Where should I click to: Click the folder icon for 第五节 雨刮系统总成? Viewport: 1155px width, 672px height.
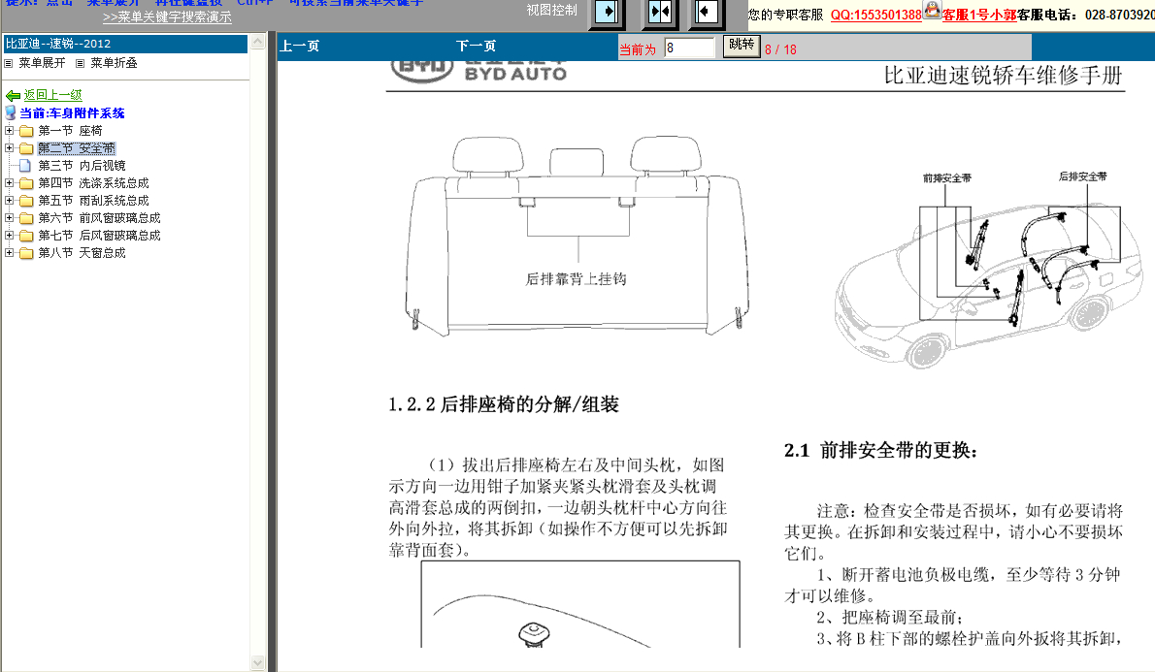[26, 201]
